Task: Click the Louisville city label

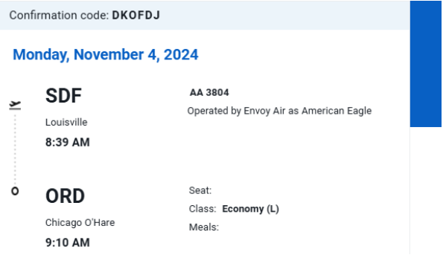Action: point(66,123)
